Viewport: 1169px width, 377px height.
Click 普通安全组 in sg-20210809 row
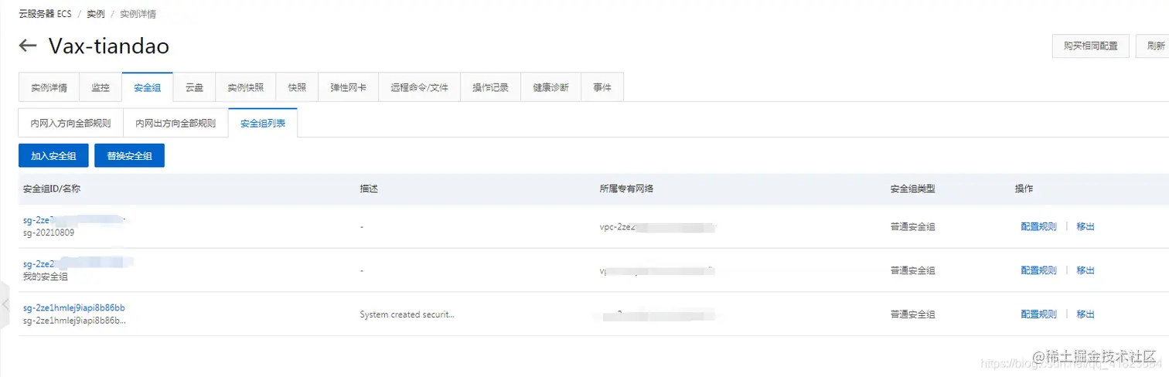click(x=912, y=227)
